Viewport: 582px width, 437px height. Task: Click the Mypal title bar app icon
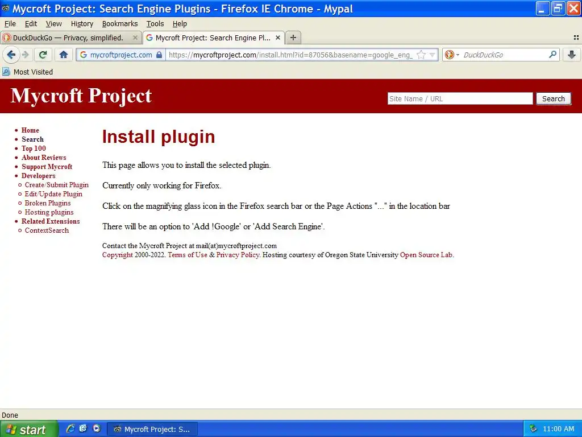6,8
